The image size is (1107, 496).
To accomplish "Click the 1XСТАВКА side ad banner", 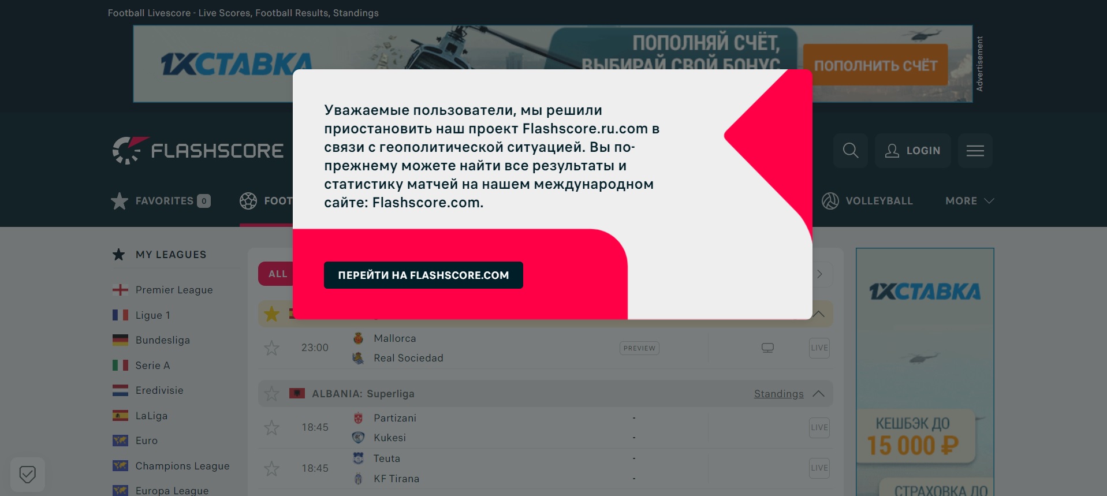I will [x=925, y=372].
